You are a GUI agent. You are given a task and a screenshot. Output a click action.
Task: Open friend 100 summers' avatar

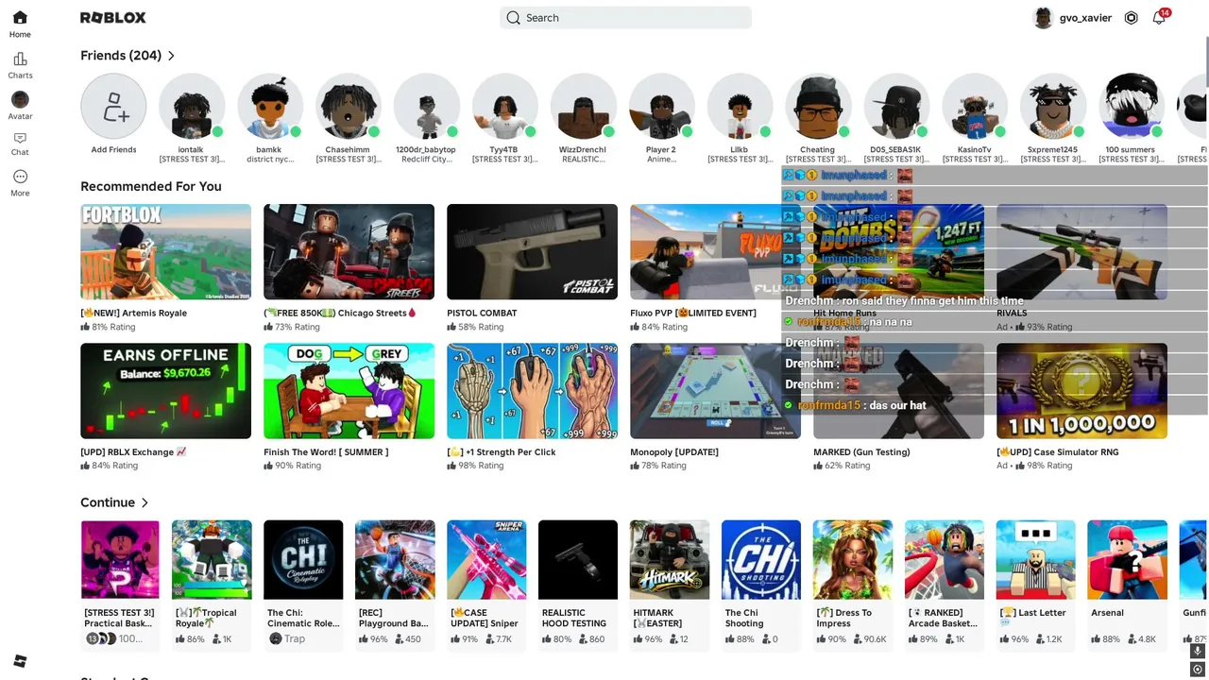[x=1132, y=107]
